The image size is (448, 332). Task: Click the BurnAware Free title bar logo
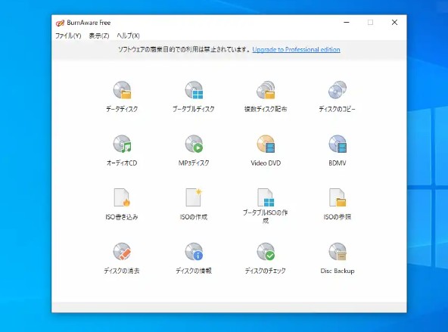60,23
